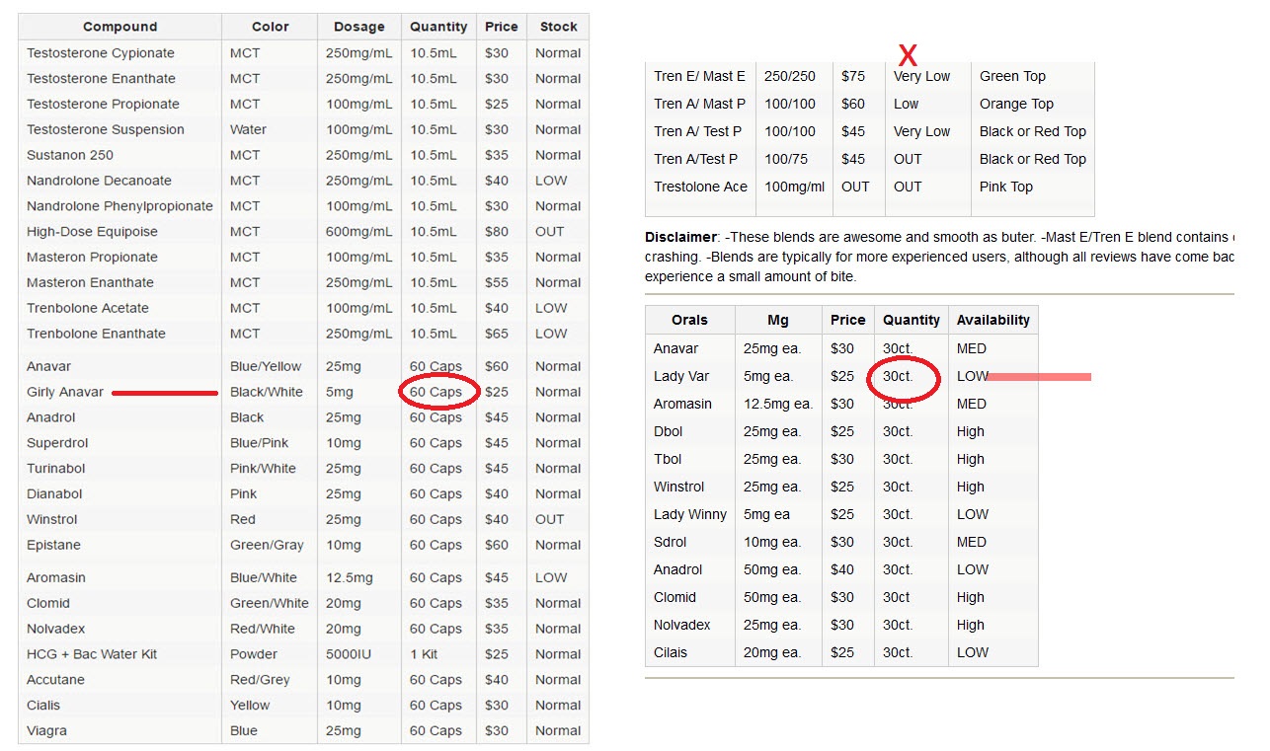The image size is (1270, 751).
Task: Click the Compound column header
Action: (x=119, y=27)
